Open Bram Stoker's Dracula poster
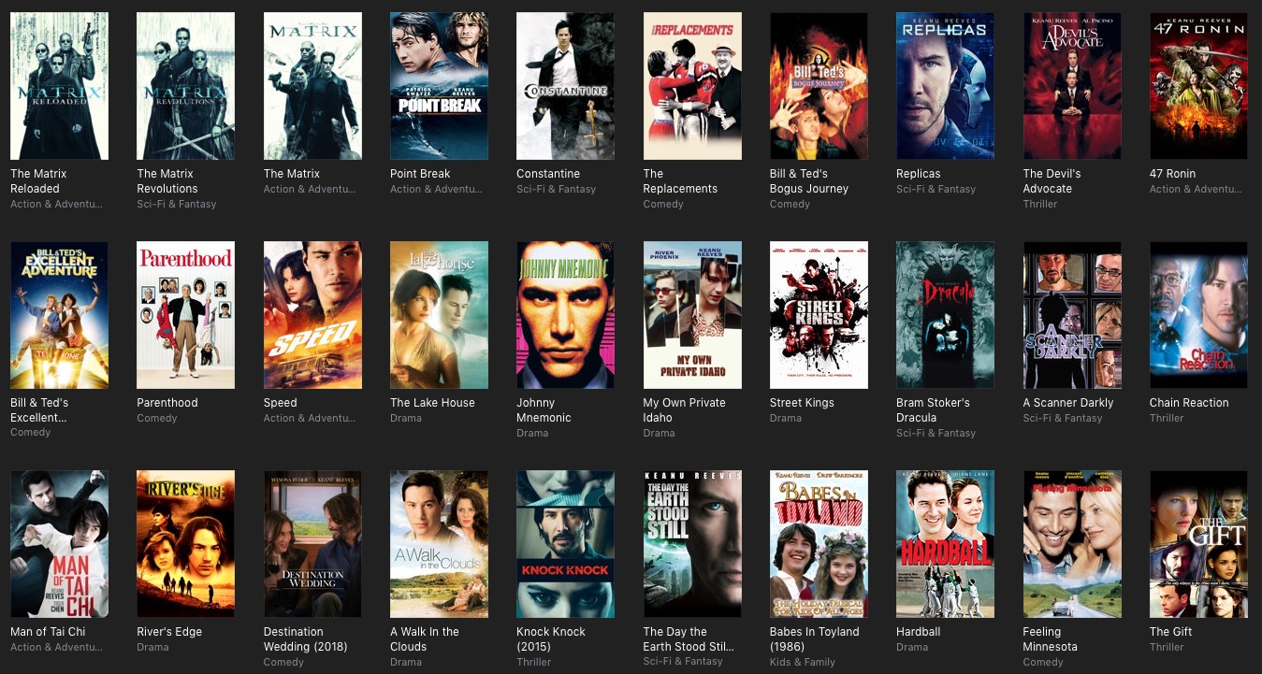Screen dimensions: 1262x674 (945, 315)
